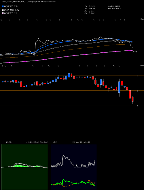
Task: Click the ADX (14 day) values text
Action: (81, 142)
